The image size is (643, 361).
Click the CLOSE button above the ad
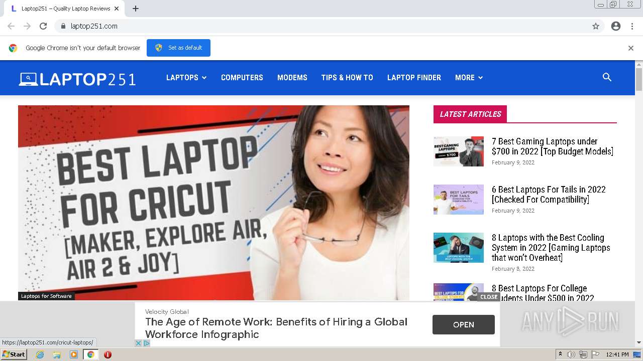489,297
